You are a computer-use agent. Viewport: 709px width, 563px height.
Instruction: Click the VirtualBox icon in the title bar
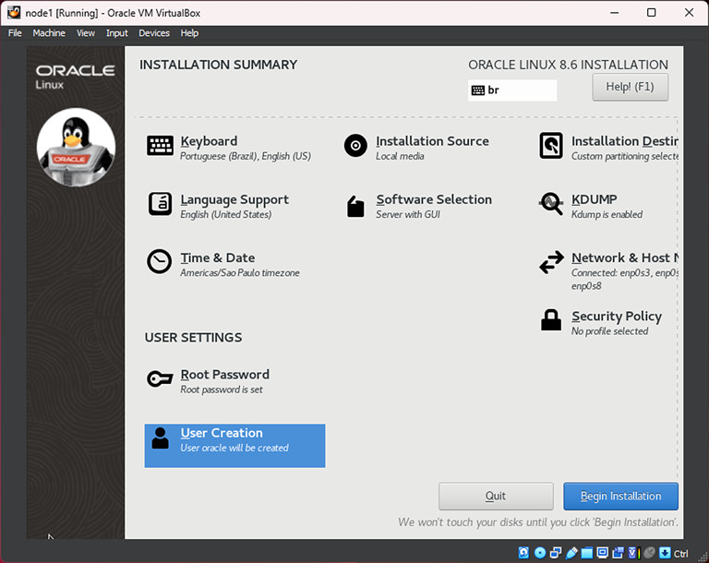pos(14,12)
